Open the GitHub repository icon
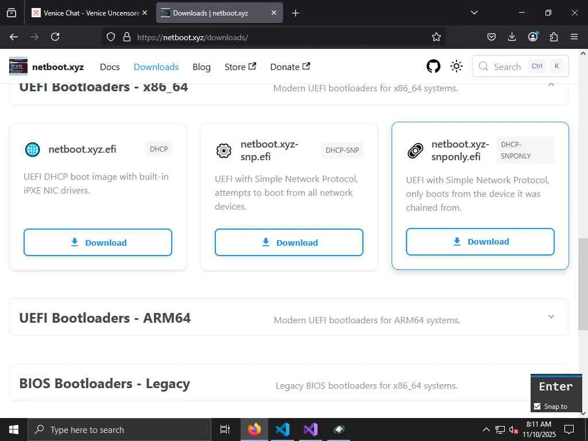The image size is (588, 441). (434, 67)
